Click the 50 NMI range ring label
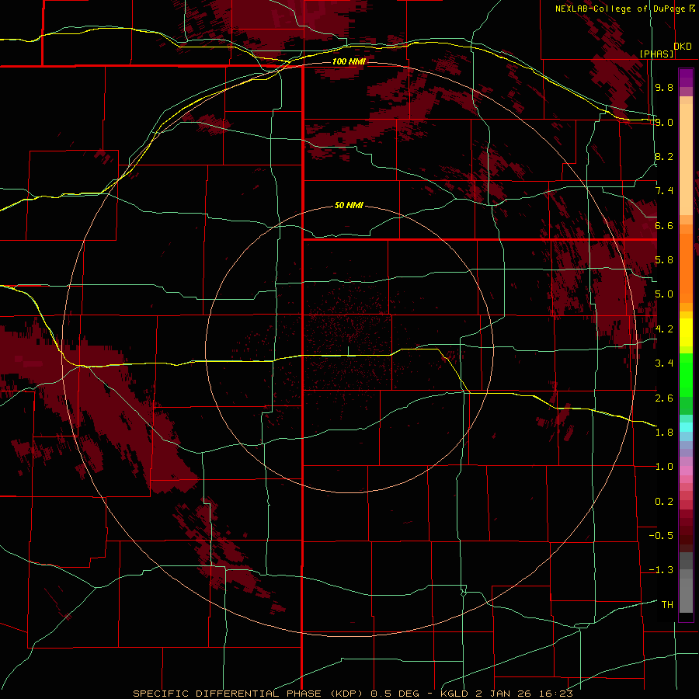Screen dimensions: 699x699 tap(349, 205)
